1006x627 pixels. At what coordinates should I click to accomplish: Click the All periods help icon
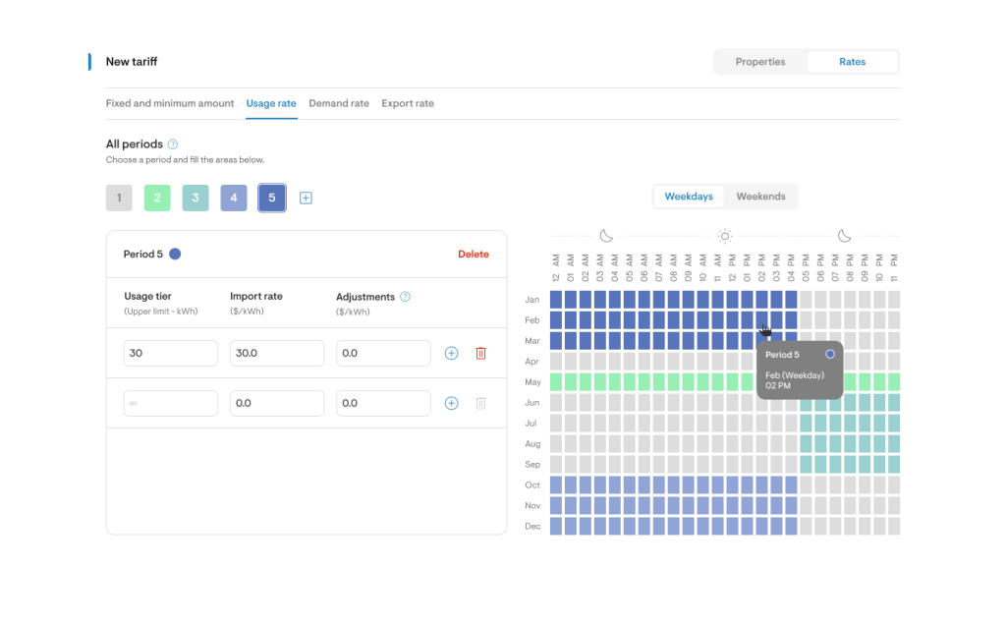coord(173,144)
